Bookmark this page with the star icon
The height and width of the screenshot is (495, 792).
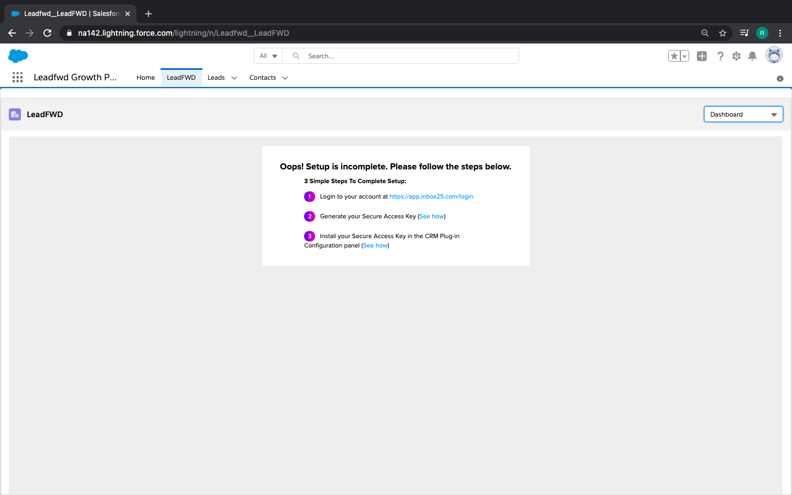723,33
